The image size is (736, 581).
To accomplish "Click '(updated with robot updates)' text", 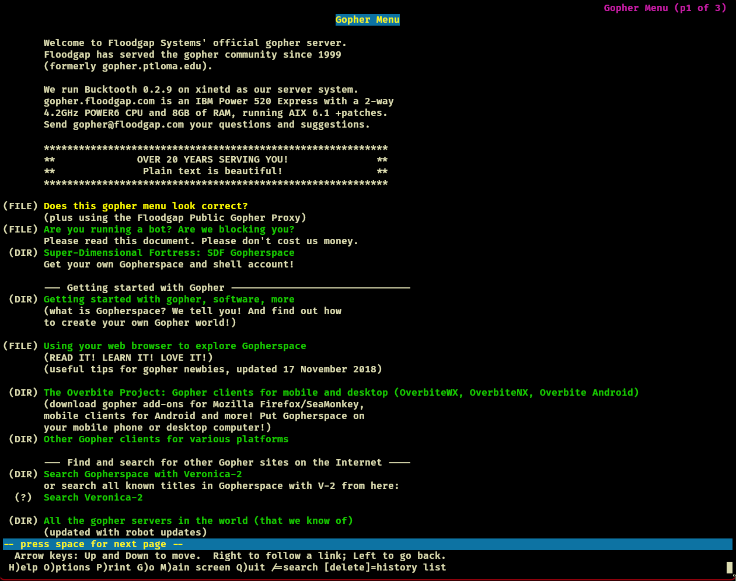I will coord(125,533).
